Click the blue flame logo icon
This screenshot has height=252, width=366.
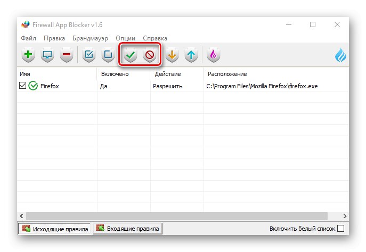(340, 55)
